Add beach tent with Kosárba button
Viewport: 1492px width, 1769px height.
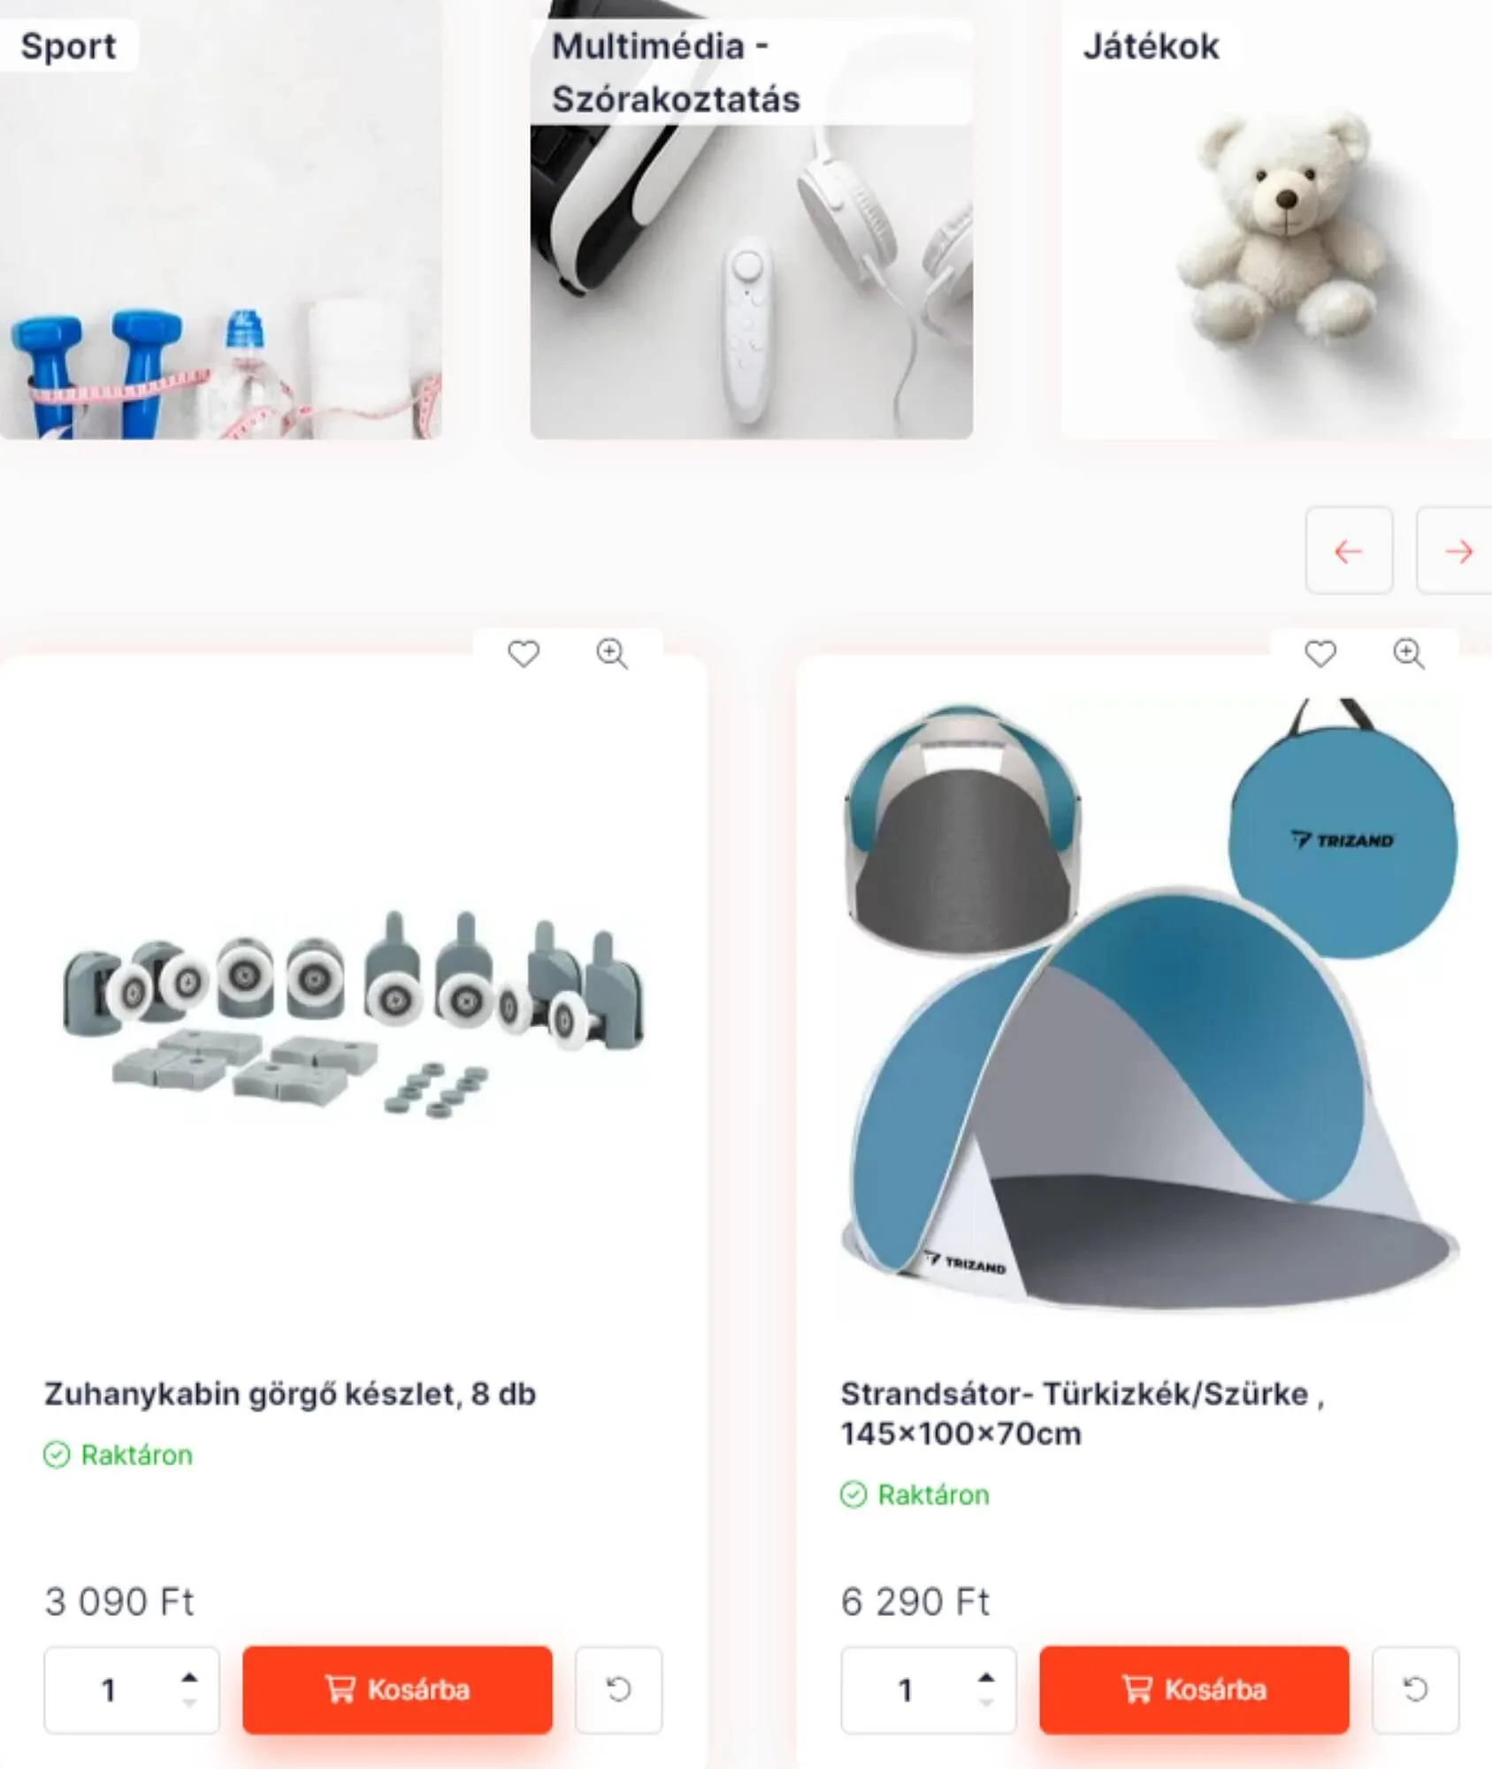[1195, 1689]
